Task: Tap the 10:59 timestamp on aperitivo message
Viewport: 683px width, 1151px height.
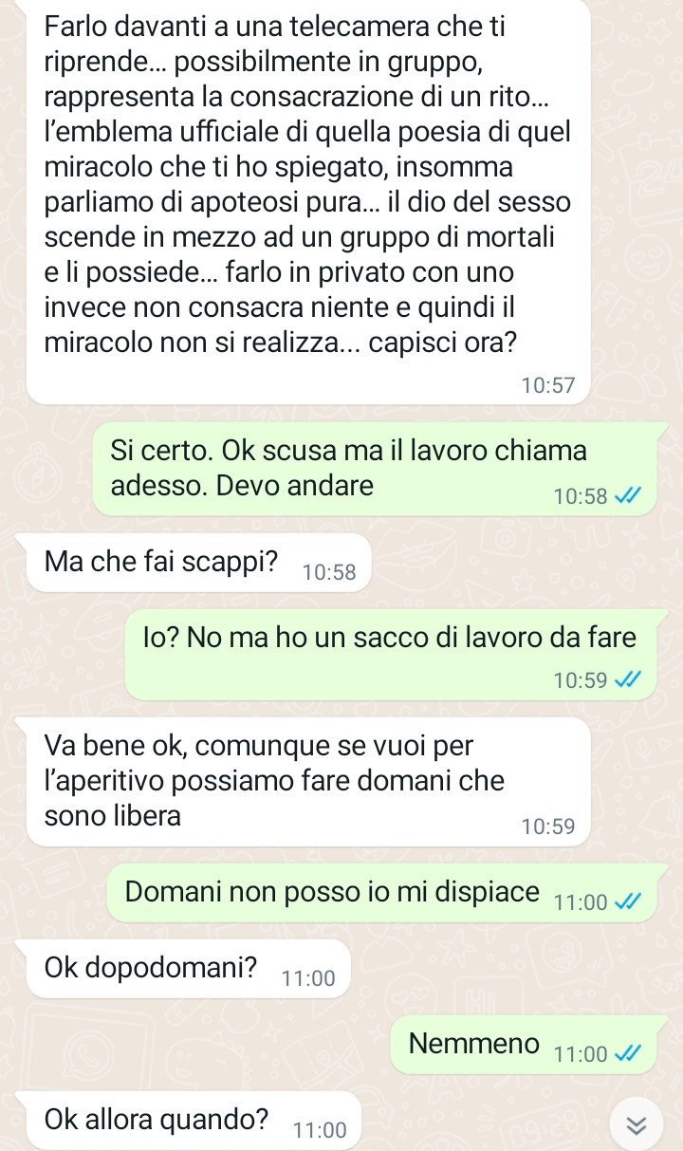Action: click(x=548, y=826)
